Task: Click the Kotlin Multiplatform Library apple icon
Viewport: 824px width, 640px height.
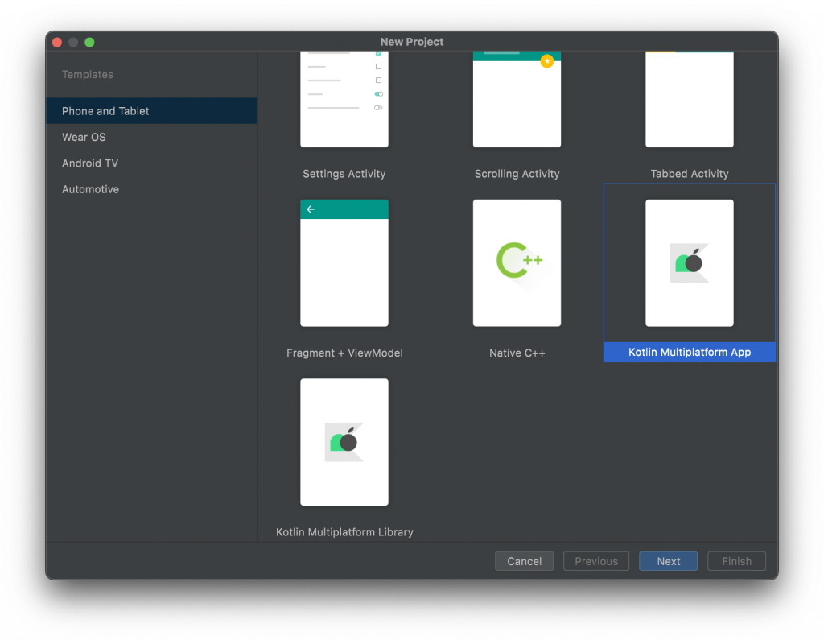Action: [344, 442]
